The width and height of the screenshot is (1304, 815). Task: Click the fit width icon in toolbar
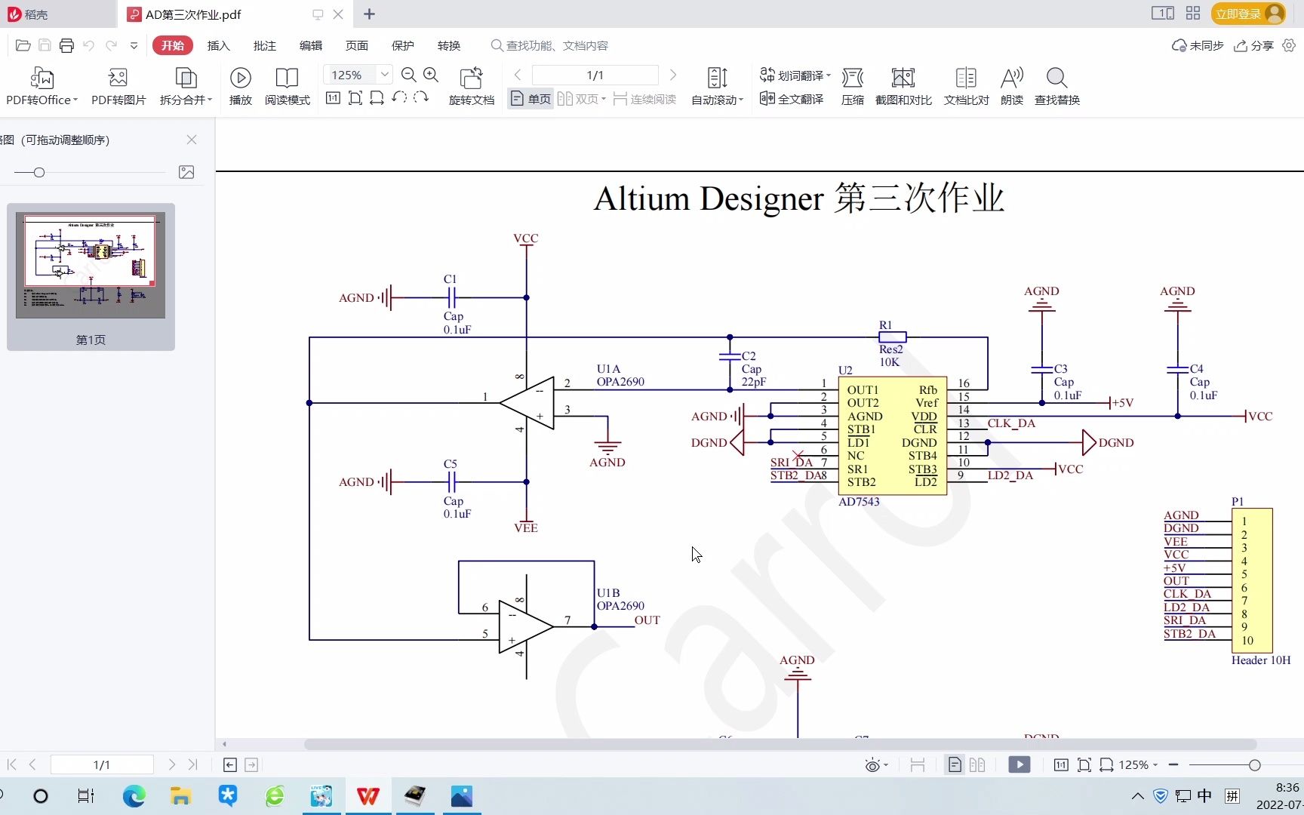[x=377, y=98]
